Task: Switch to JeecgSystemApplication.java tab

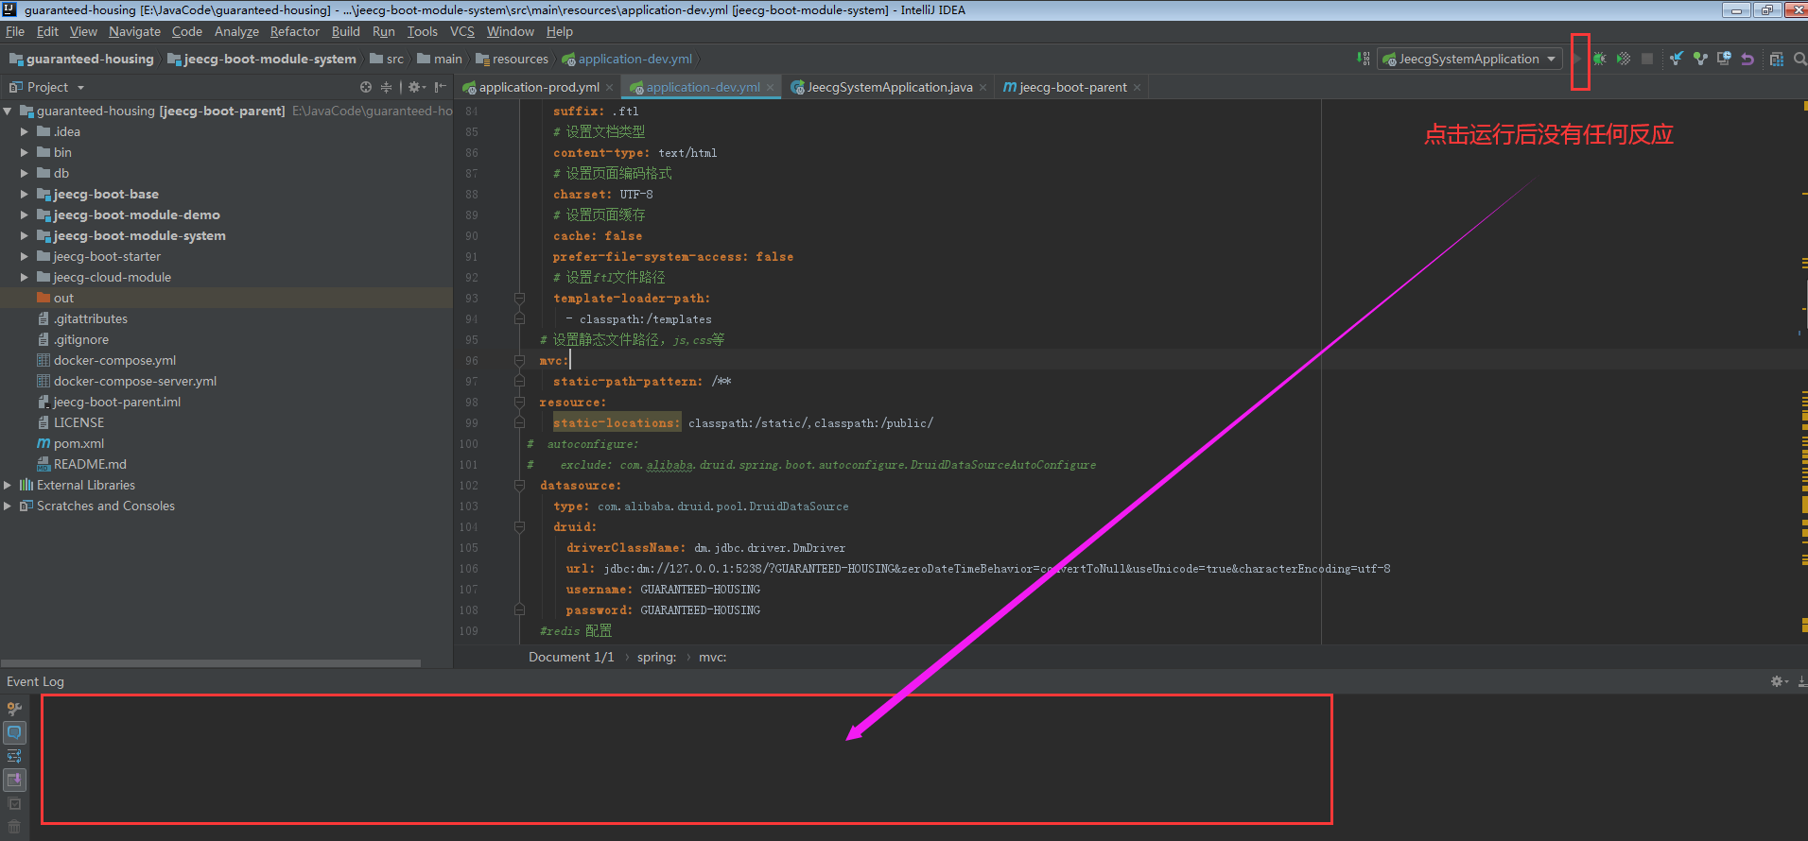Action: pos(889,87)
